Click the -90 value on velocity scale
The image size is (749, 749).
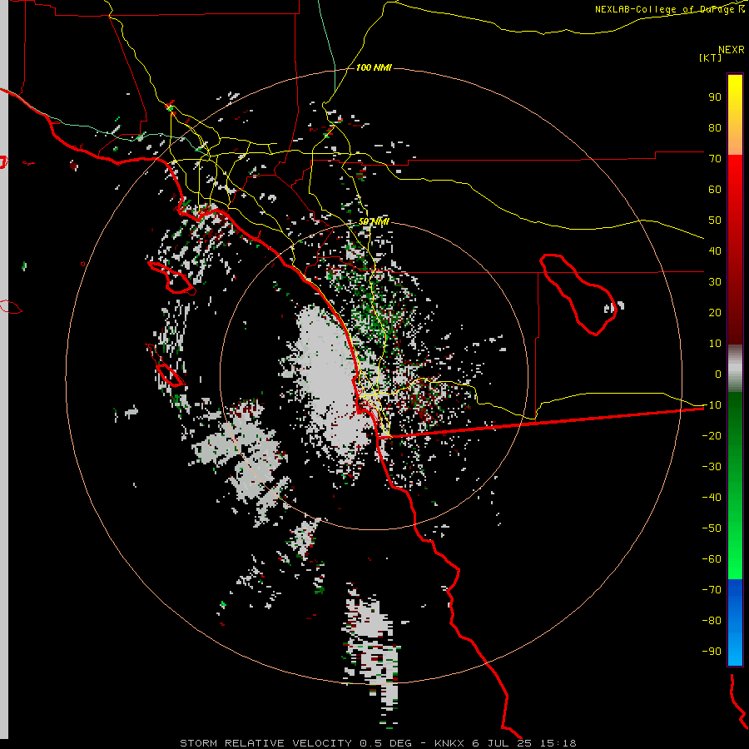pyautogui.click(x=712, y=652)
